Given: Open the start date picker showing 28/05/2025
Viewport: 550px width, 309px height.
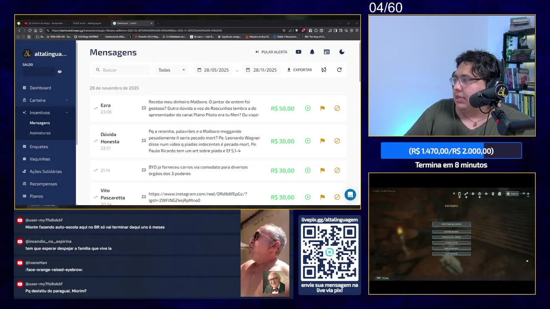Looking at the screenshot, I should point(213,70).
